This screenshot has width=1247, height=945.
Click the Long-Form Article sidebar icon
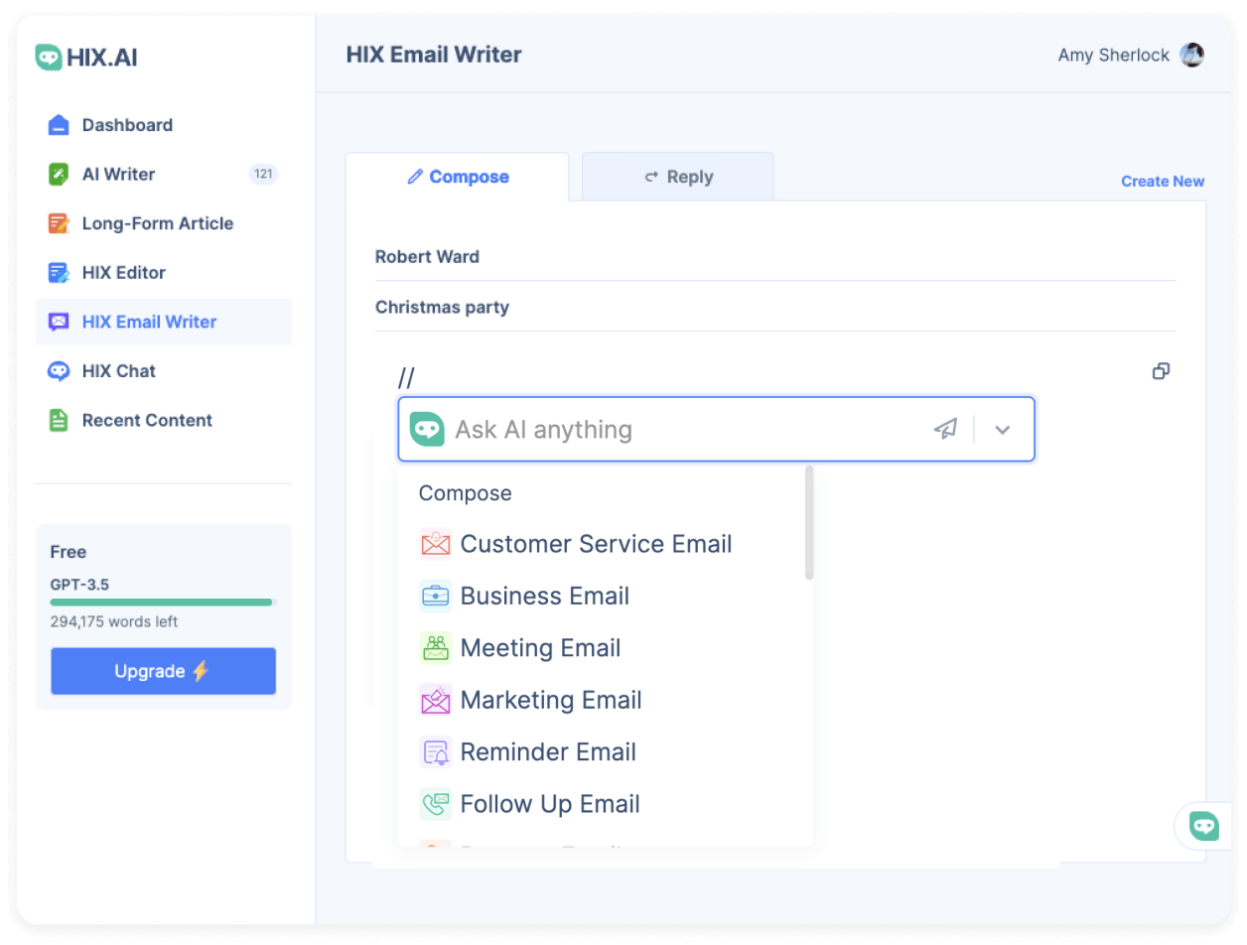(x=59, y=223)
